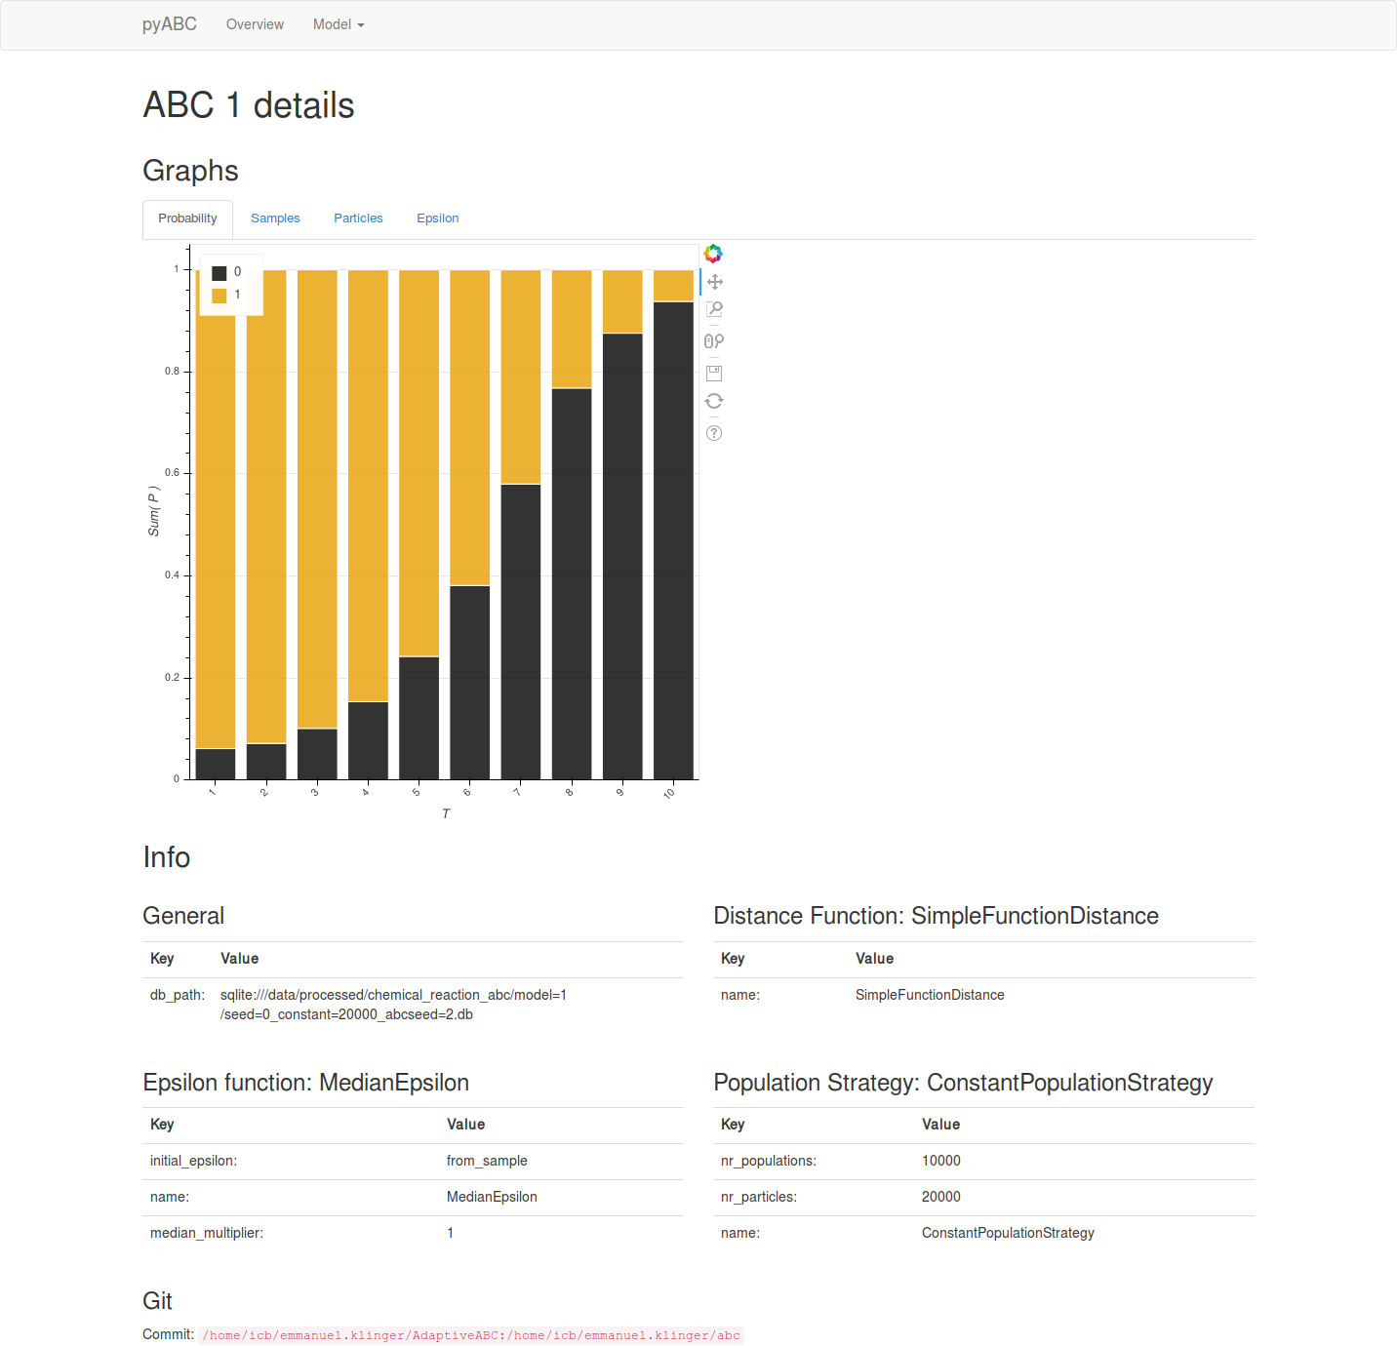This screenshot has height=1346, width=1397.
Task: Click the Git commit path code
Action: (x=471, y=1335)
